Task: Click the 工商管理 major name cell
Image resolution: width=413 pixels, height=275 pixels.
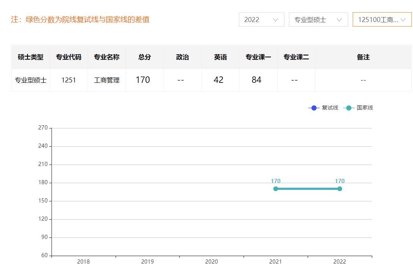Action: 107,80
